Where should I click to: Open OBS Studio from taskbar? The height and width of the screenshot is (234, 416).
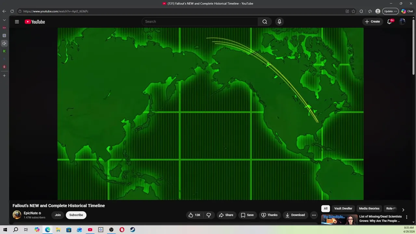pos(111,230)
